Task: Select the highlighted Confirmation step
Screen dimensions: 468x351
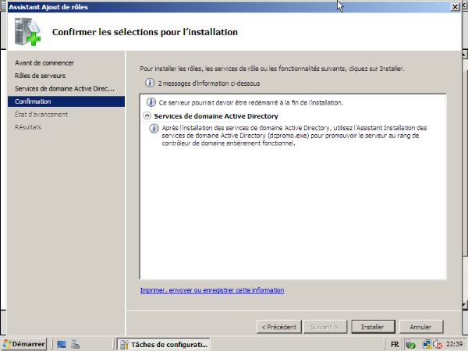Action: 66,101
